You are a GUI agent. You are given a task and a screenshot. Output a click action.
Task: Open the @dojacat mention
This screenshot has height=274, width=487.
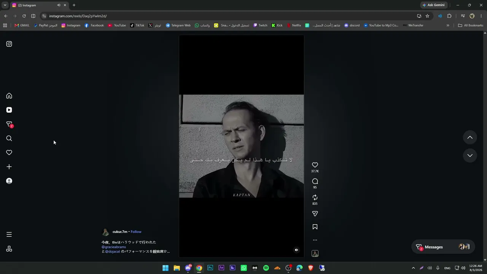click(112, 252)
